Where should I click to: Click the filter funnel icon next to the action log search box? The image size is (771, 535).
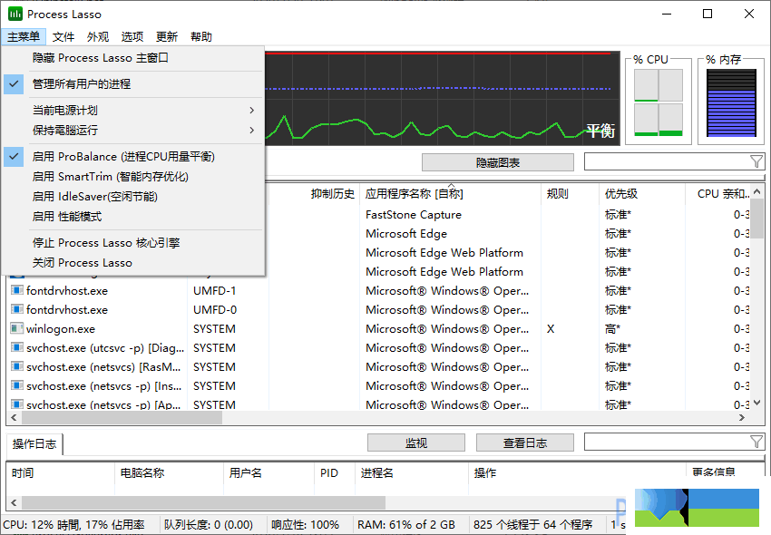[x=757, y=442]
